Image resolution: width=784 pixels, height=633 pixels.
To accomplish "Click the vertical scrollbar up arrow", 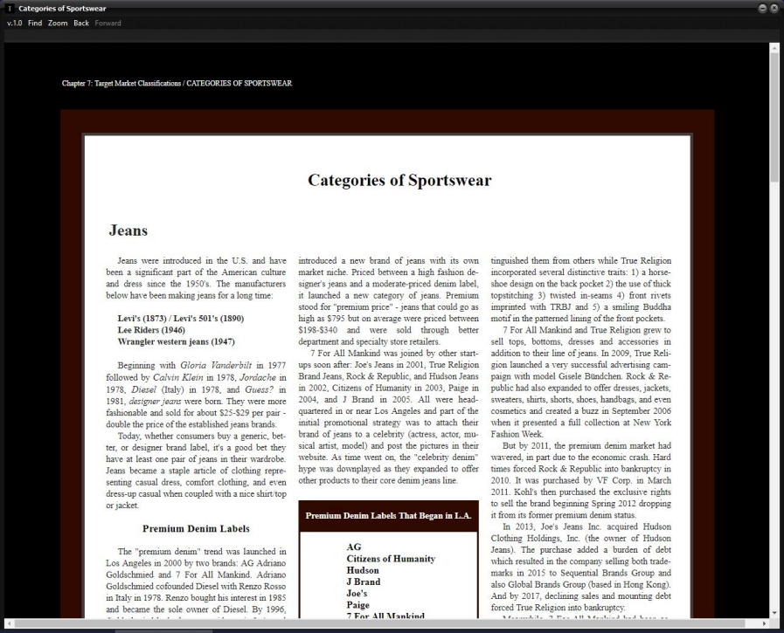I will coord(775,48).
